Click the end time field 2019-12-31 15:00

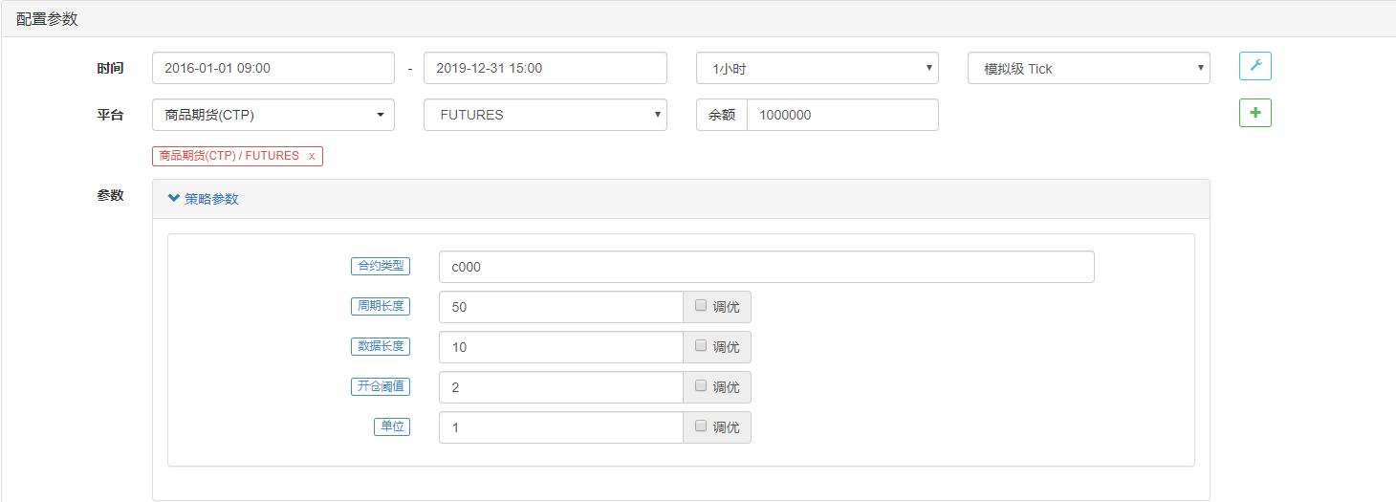[x=544, y=68]
